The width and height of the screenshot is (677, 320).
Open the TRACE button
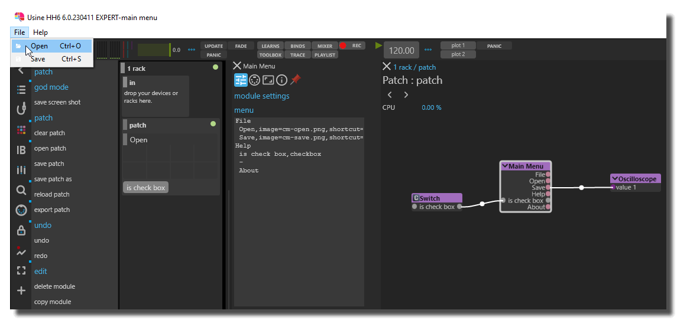point(297,55)
